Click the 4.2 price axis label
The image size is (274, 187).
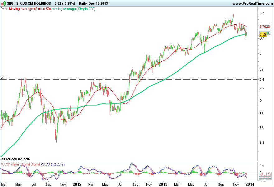point(262,14)
